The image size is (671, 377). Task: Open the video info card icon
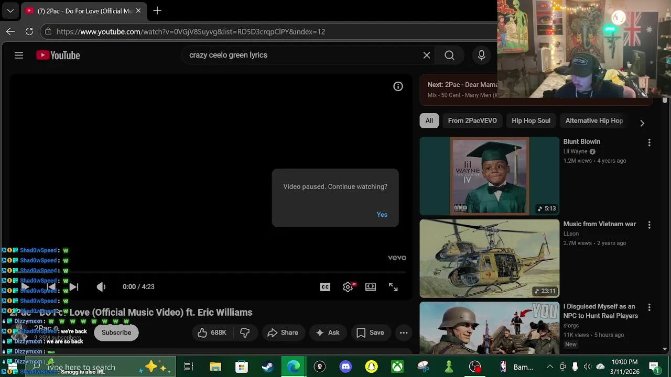[398, 86]
